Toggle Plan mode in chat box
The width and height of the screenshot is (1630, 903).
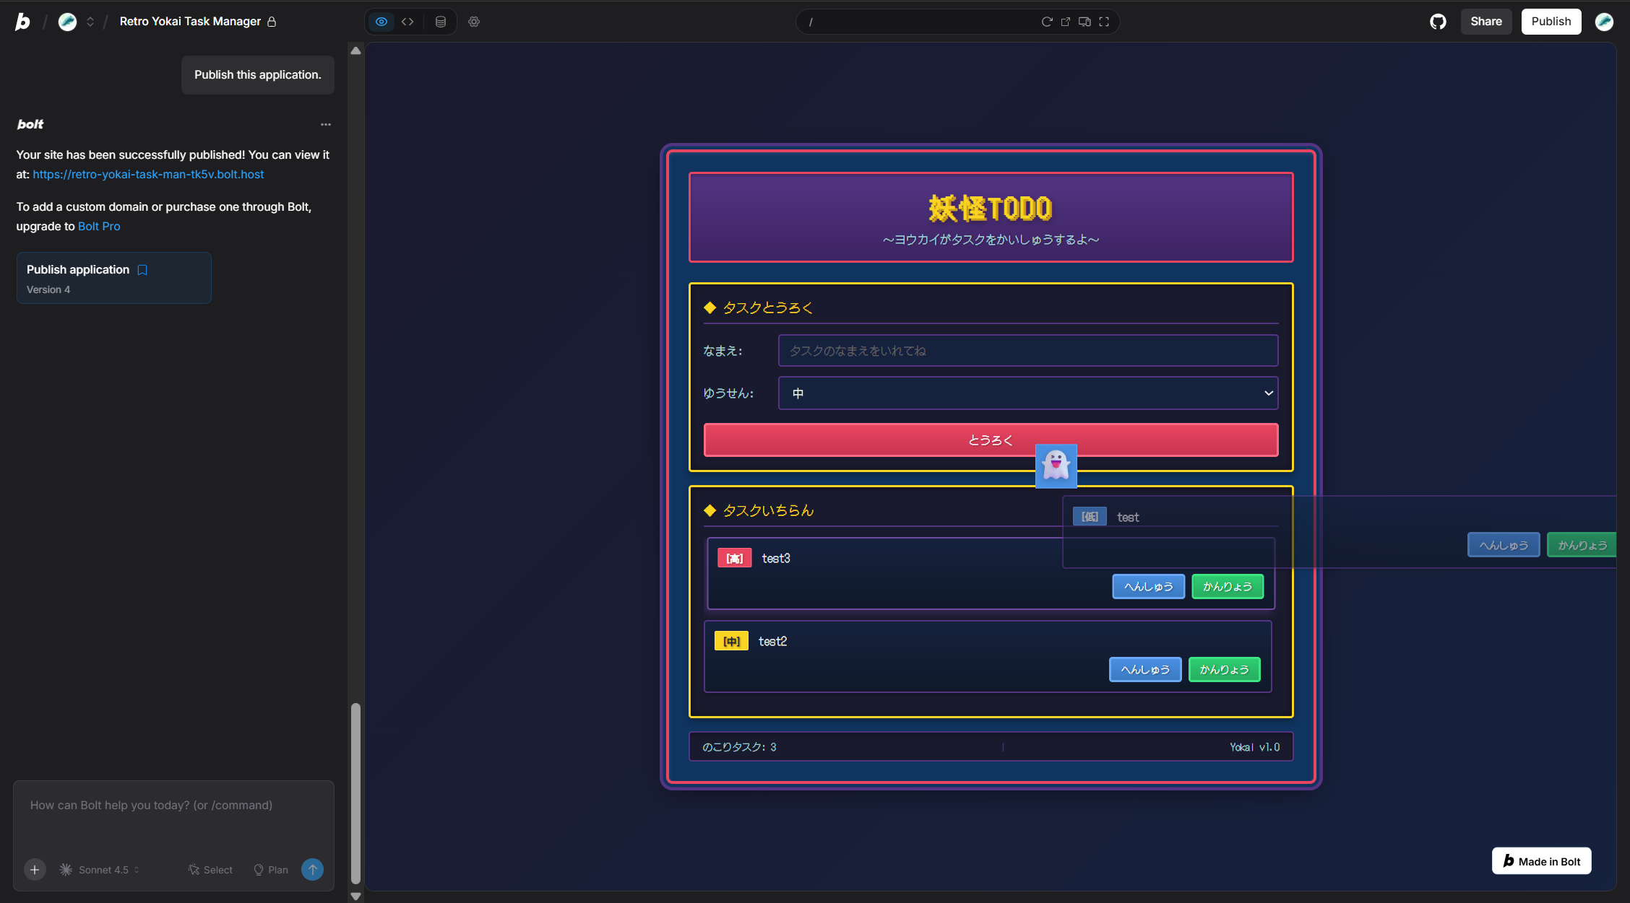(x=271, y=870)
